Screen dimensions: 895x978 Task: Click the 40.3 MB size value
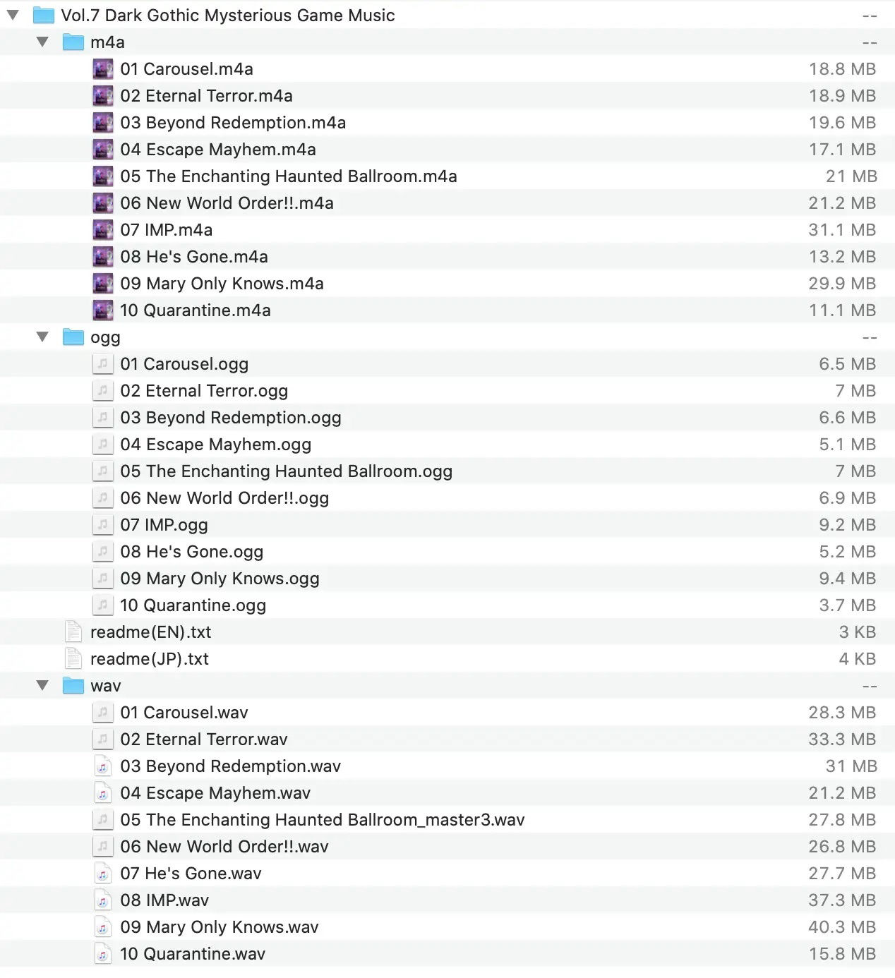(841, 927)
